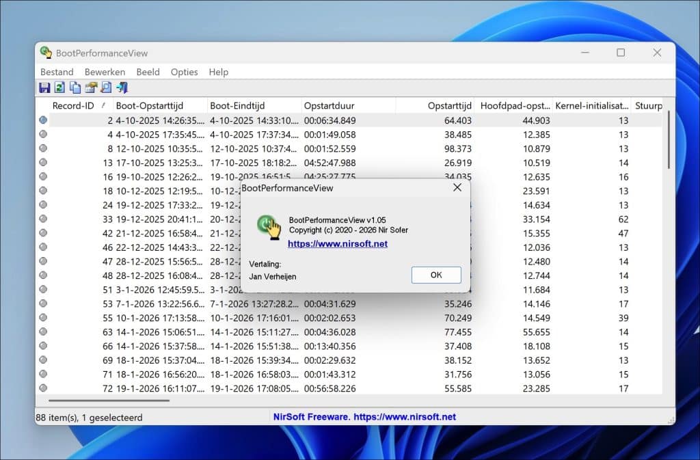
Task: Select the row icon for Record-ID 24
Action: pos(43,205)
